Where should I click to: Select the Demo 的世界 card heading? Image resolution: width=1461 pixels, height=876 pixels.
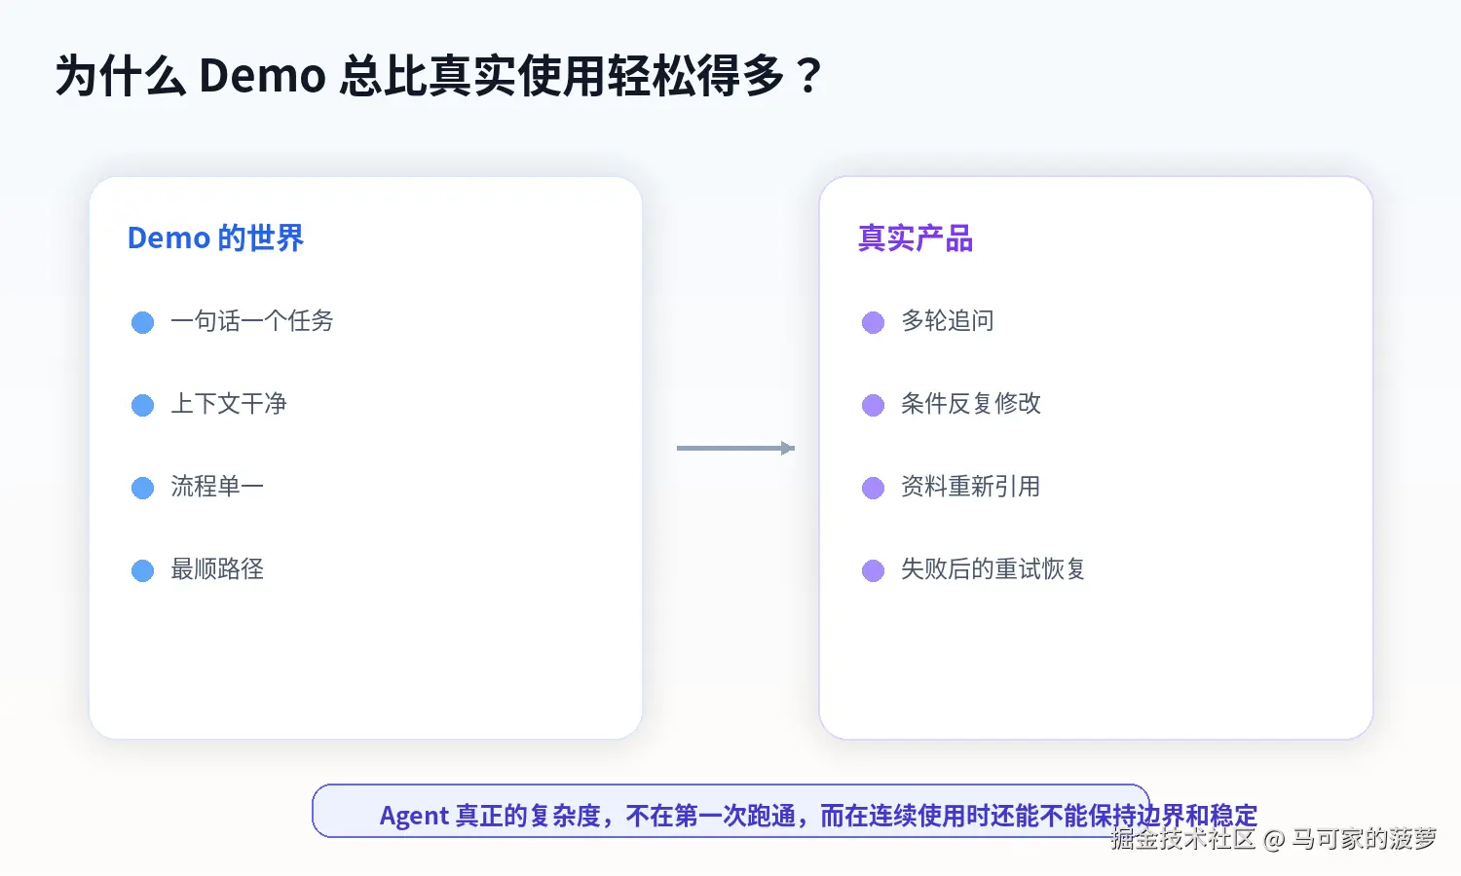click(215, 237)
